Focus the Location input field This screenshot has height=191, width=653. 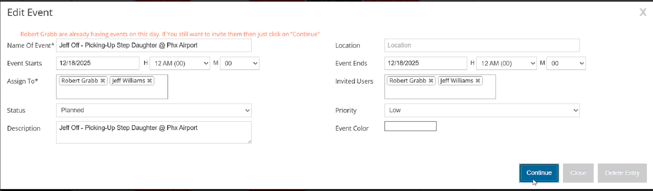click(x=482, y=45)
